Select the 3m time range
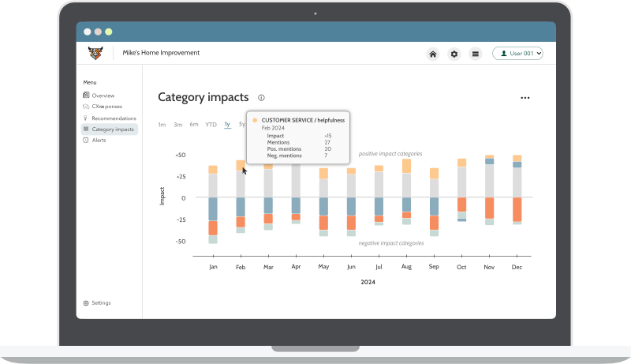The height and width of the screenshot is (364, 631). (178, 125)
